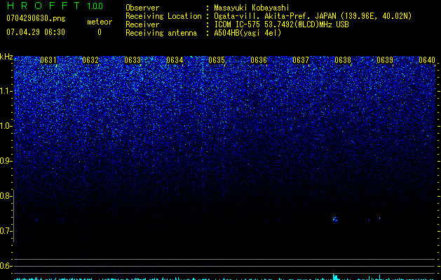The width and height of the screenshot is (441, 280).
Task: Click the 0631 time marker
Action: 48,60
